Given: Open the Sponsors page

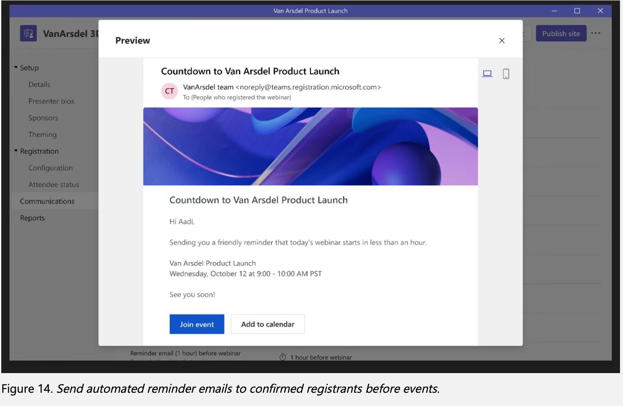Looking at the screenshot, I should pyautogui.click(x=43, y=118).
